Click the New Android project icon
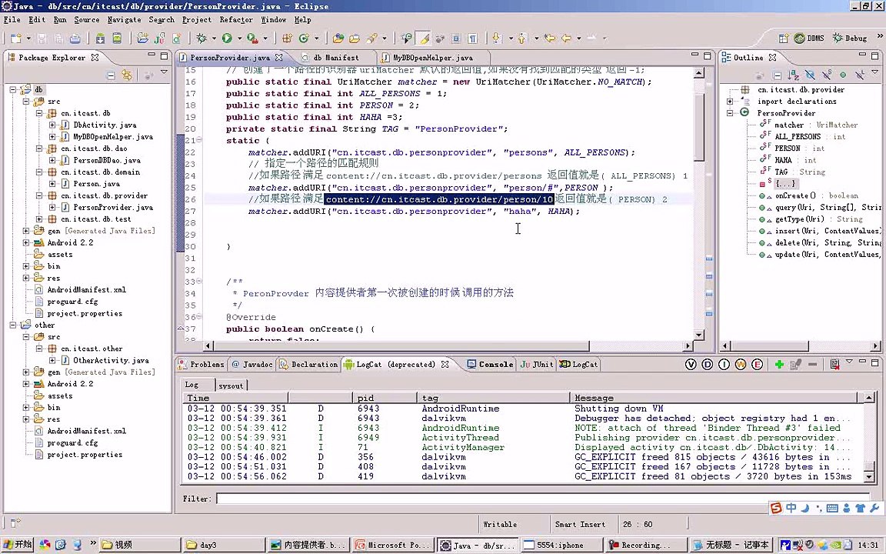This screenshot has width=886, height=554. tap(142, 38)
